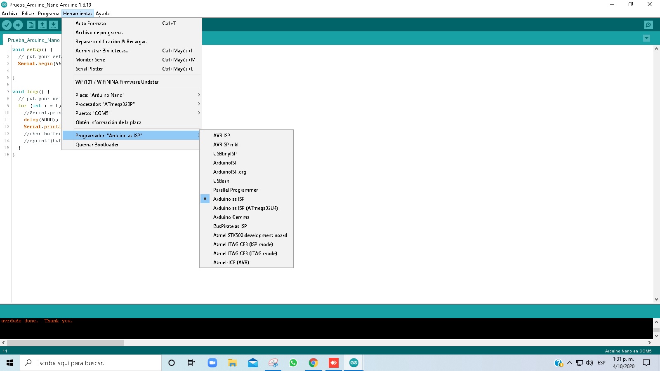660x371 pixels.
Task: Select USBasp programmer
Action: click(246, 181)
